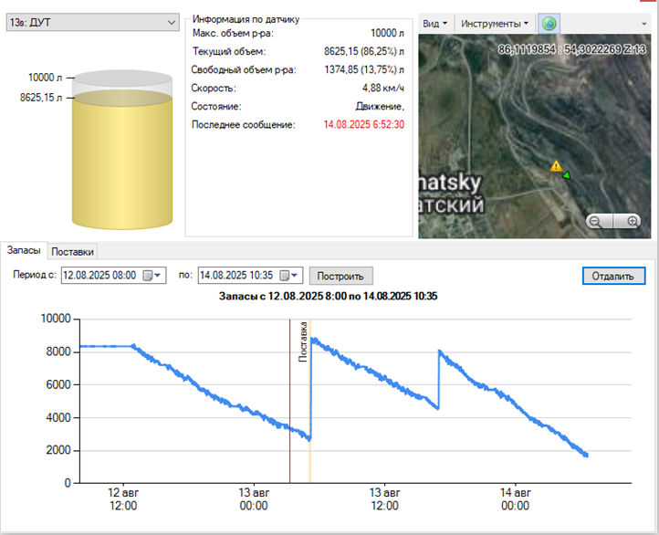Viewport: 659px width, 535px height.
Task: Open the Вид dropdown menu
Action: point(436,23)
